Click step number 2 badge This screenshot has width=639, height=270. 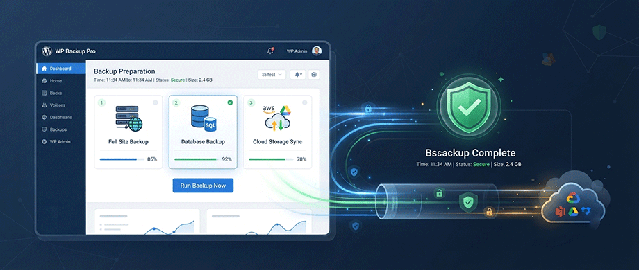tap(176, 102)
